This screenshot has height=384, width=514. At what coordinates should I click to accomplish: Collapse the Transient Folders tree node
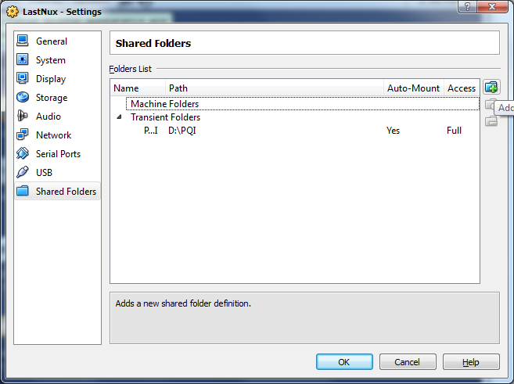click(120, 117)
